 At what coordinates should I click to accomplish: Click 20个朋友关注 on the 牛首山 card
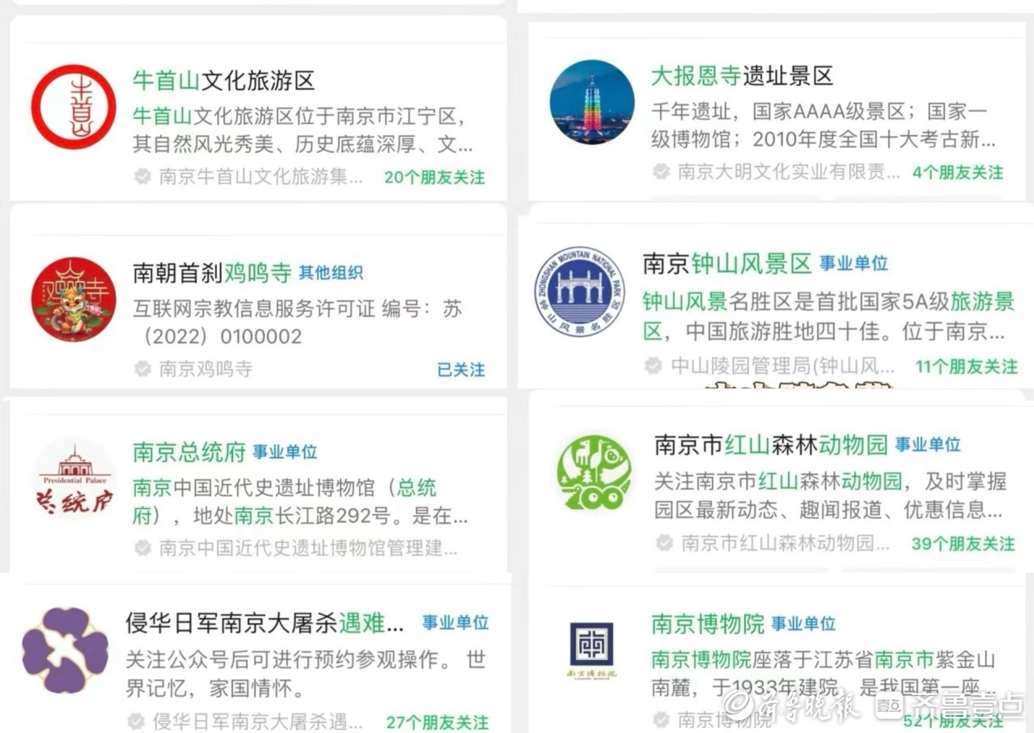(435, 177)
